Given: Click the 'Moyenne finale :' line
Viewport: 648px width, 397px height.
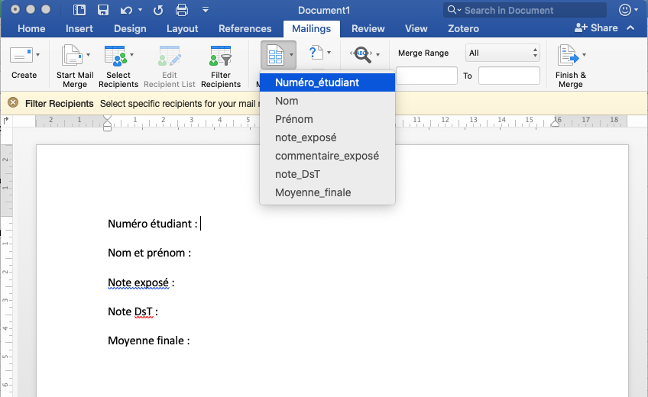Looking at the screenshot, I should click(149, 341).
